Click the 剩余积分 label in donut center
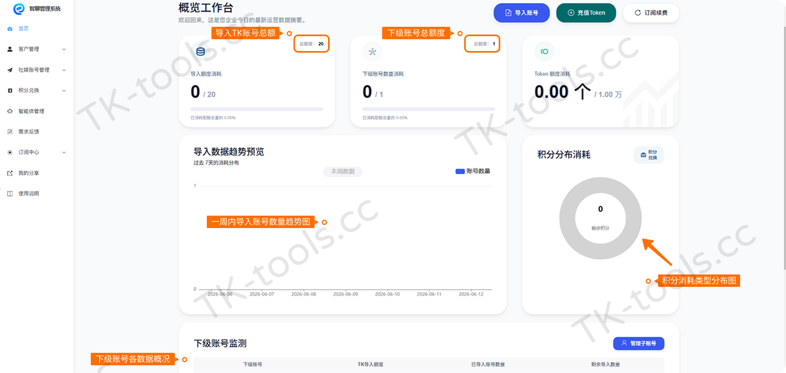The width and height of the screenshot is (786, 373). 601,228
